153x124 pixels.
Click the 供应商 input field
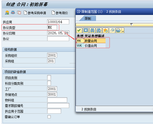[58, 22]
